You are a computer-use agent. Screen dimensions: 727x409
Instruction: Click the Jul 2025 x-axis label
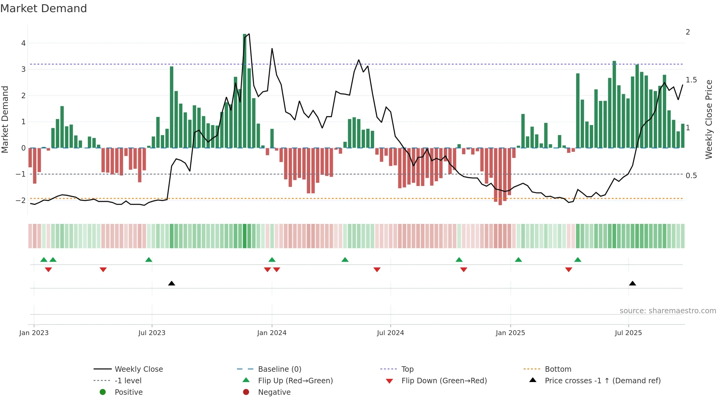[628, 333]
